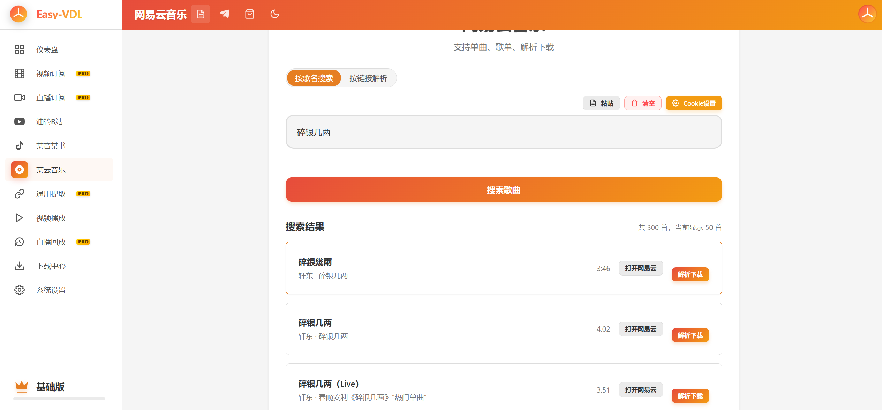Open 系统设置 from the sidebar
882x410 pixels.
point(51,289)
